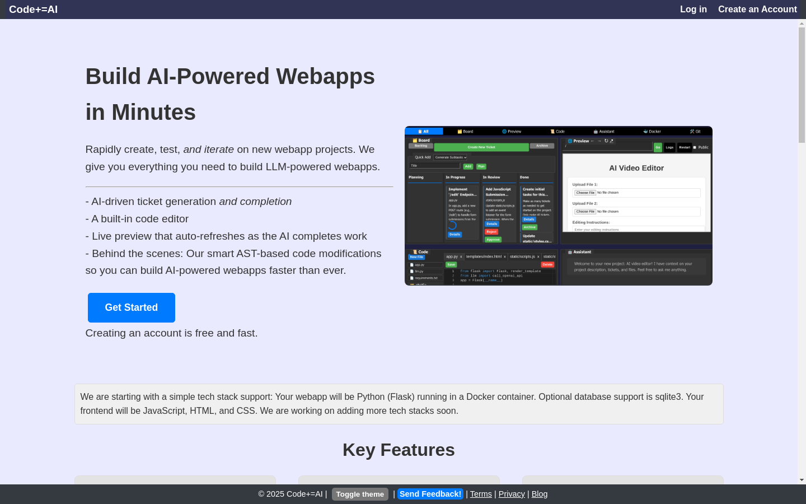Toggle the site theme
This screenshot has width=806, height=504.
coord(360,494)
